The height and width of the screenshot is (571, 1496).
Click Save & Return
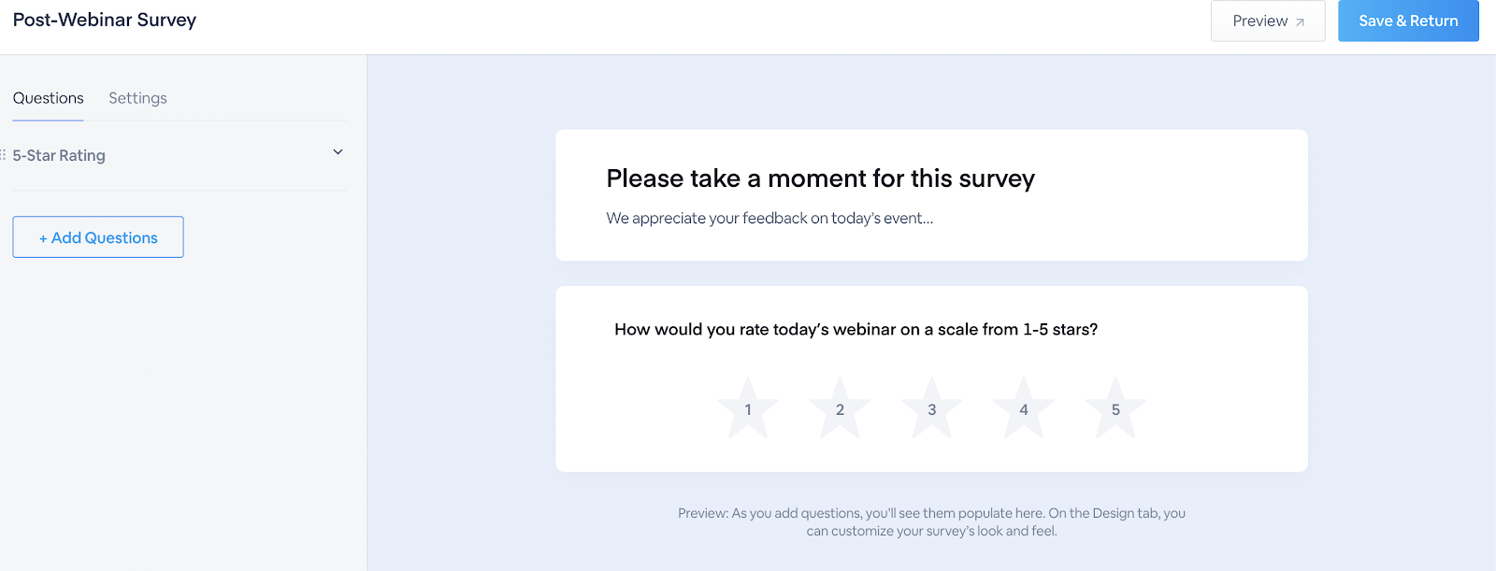point(1408,21)
